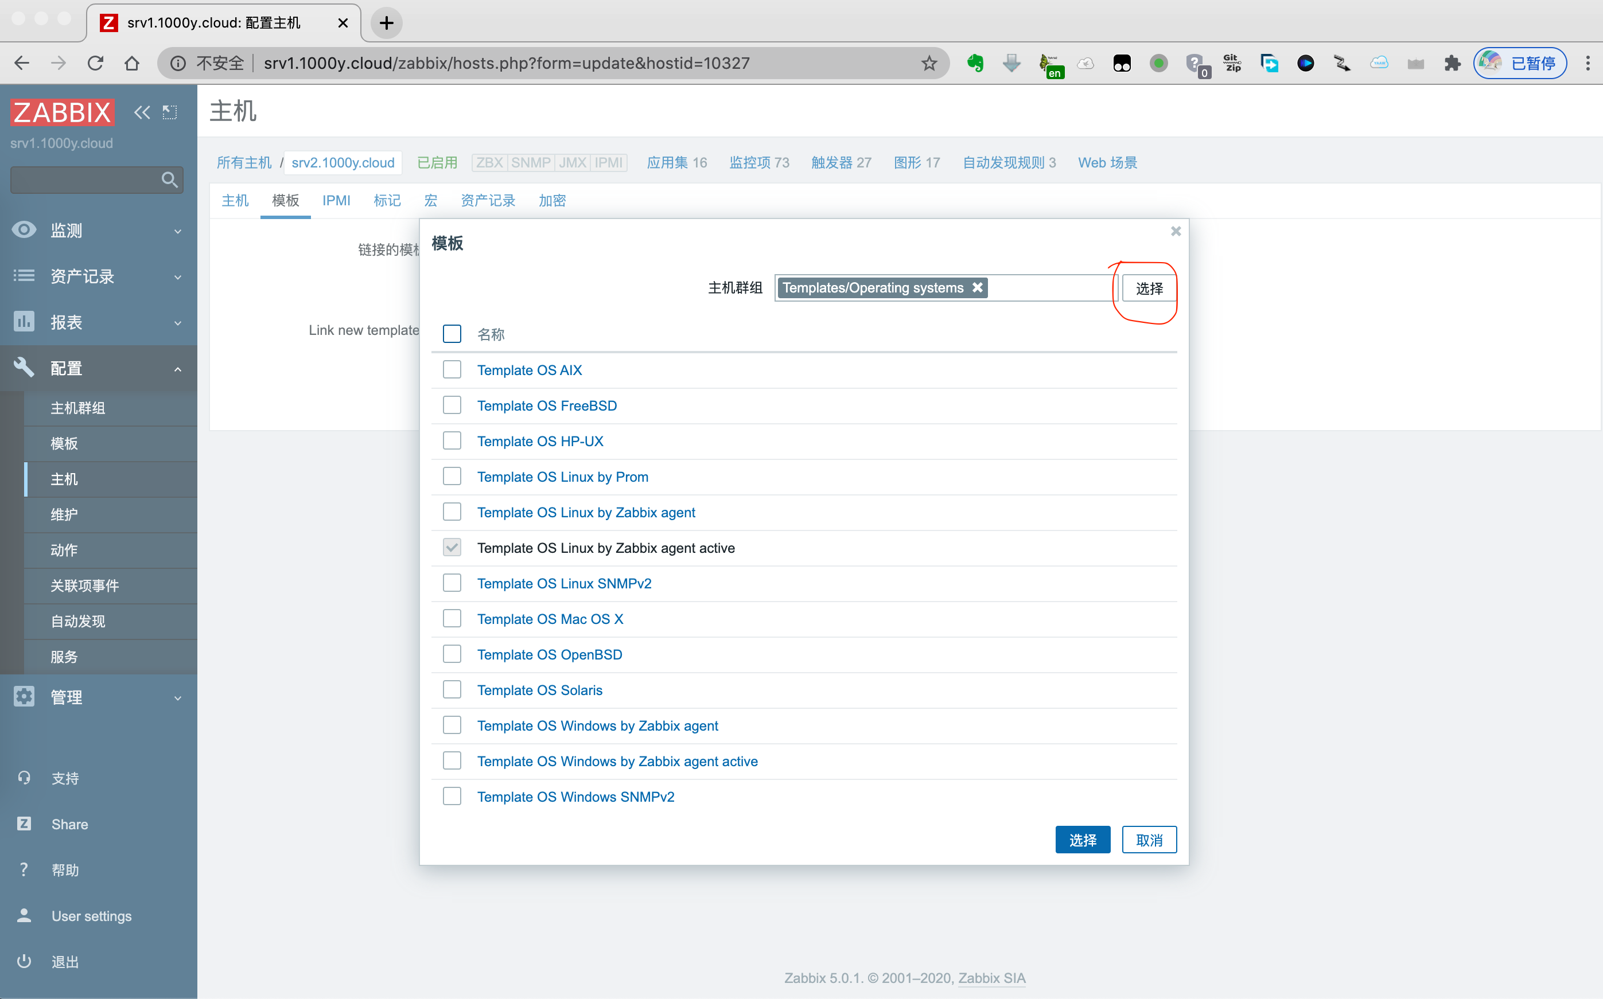Open 管理 via its gear icon
Viewport: 1603px width, 999px height.
pos(24,696)
